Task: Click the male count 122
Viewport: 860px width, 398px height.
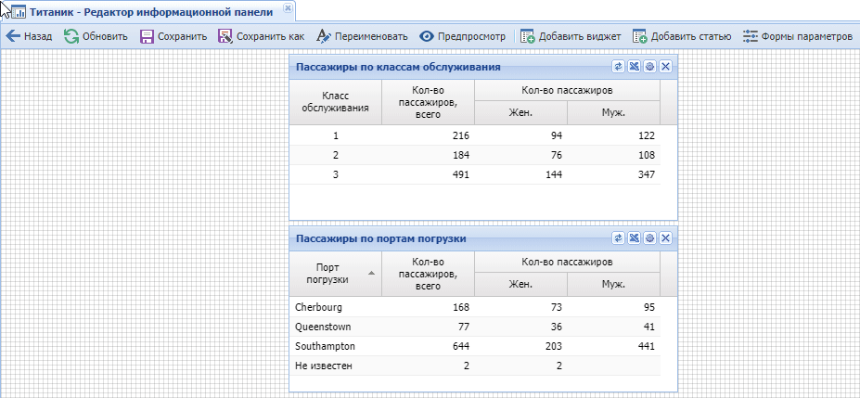Action: coord(647,135)
